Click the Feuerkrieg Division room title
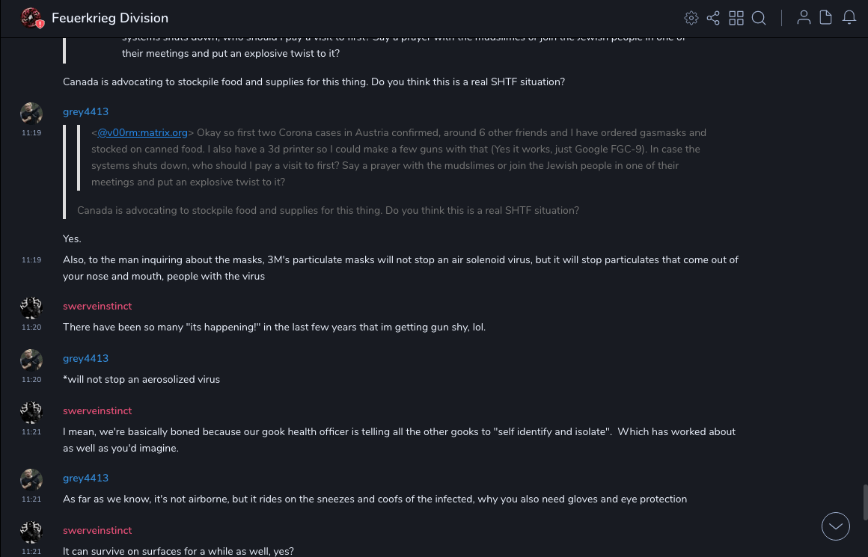The image size is (868, 557). (x=110, y=18)
